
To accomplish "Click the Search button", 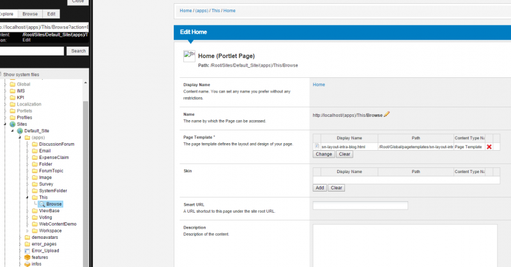I will [78, 51].
